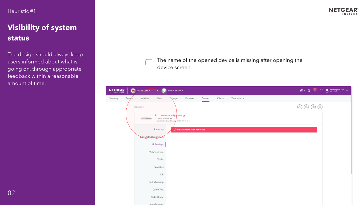Click the external link icon beside Network Configuration
This screenshot has height=205, width=364.
(184, 116)
